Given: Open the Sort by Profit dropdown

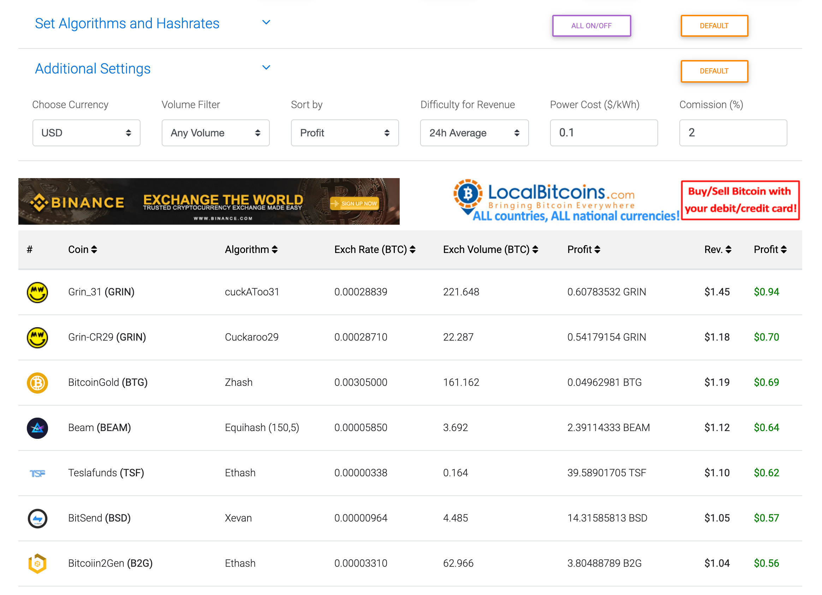Looking at the screenshot, I should tap(345, 133).
